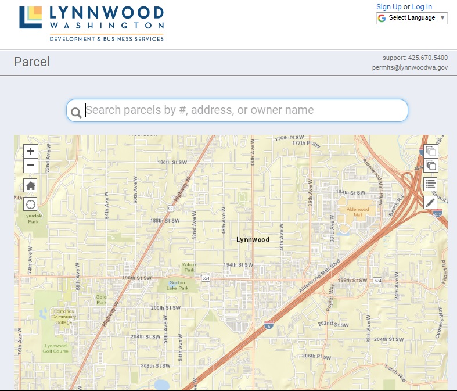
Task: Click Gold Park label on map
Action: [x=101, y=299]
